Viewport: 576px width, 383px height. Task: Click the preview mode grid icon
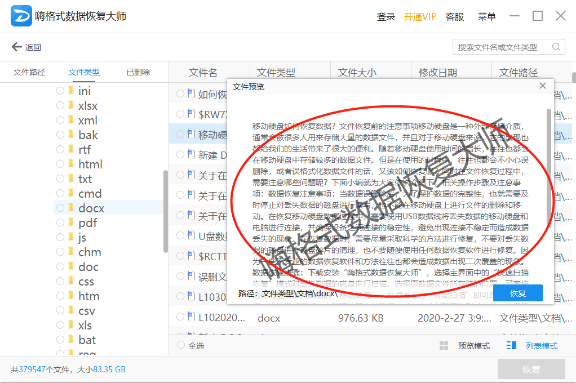[444, 345]
